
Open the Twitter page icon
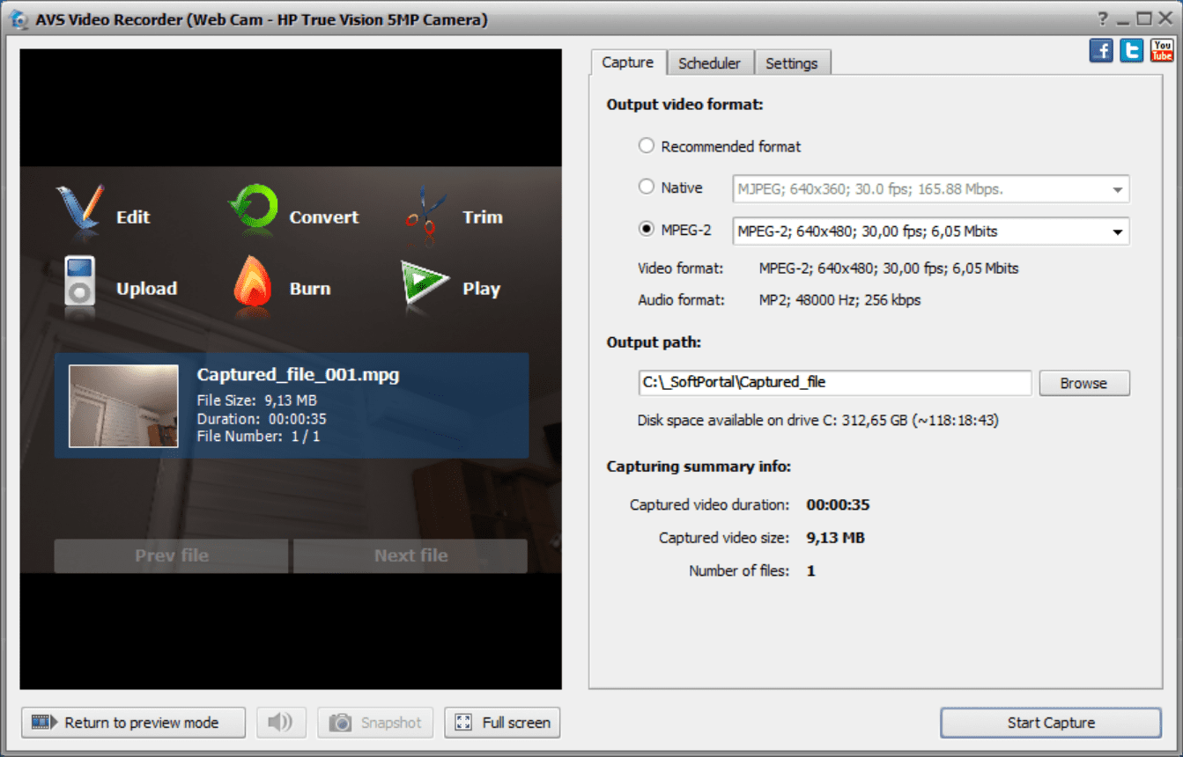click(1132, 50)
